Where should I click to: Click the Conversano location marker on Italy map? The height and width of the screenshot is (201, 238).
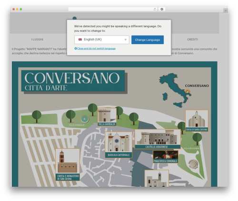(x=187, y=91)
